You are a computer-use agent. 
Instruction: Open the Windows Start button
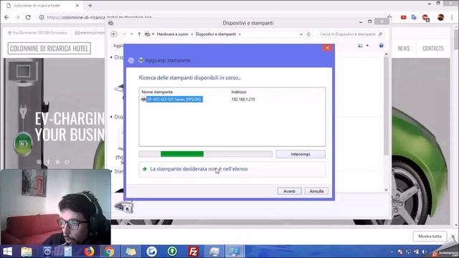(x=7, y=252)
